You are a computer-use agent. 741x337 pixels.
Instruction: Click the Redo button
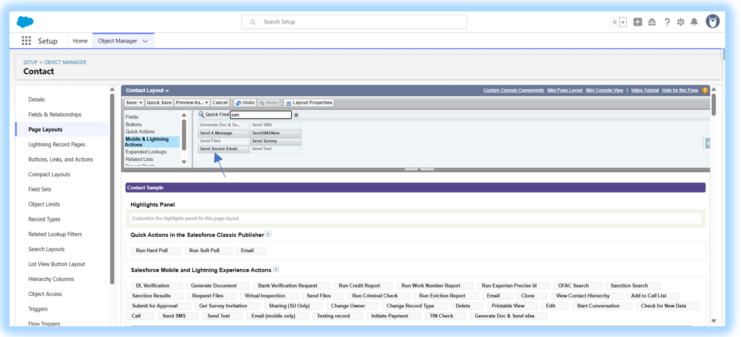point(268,103)
